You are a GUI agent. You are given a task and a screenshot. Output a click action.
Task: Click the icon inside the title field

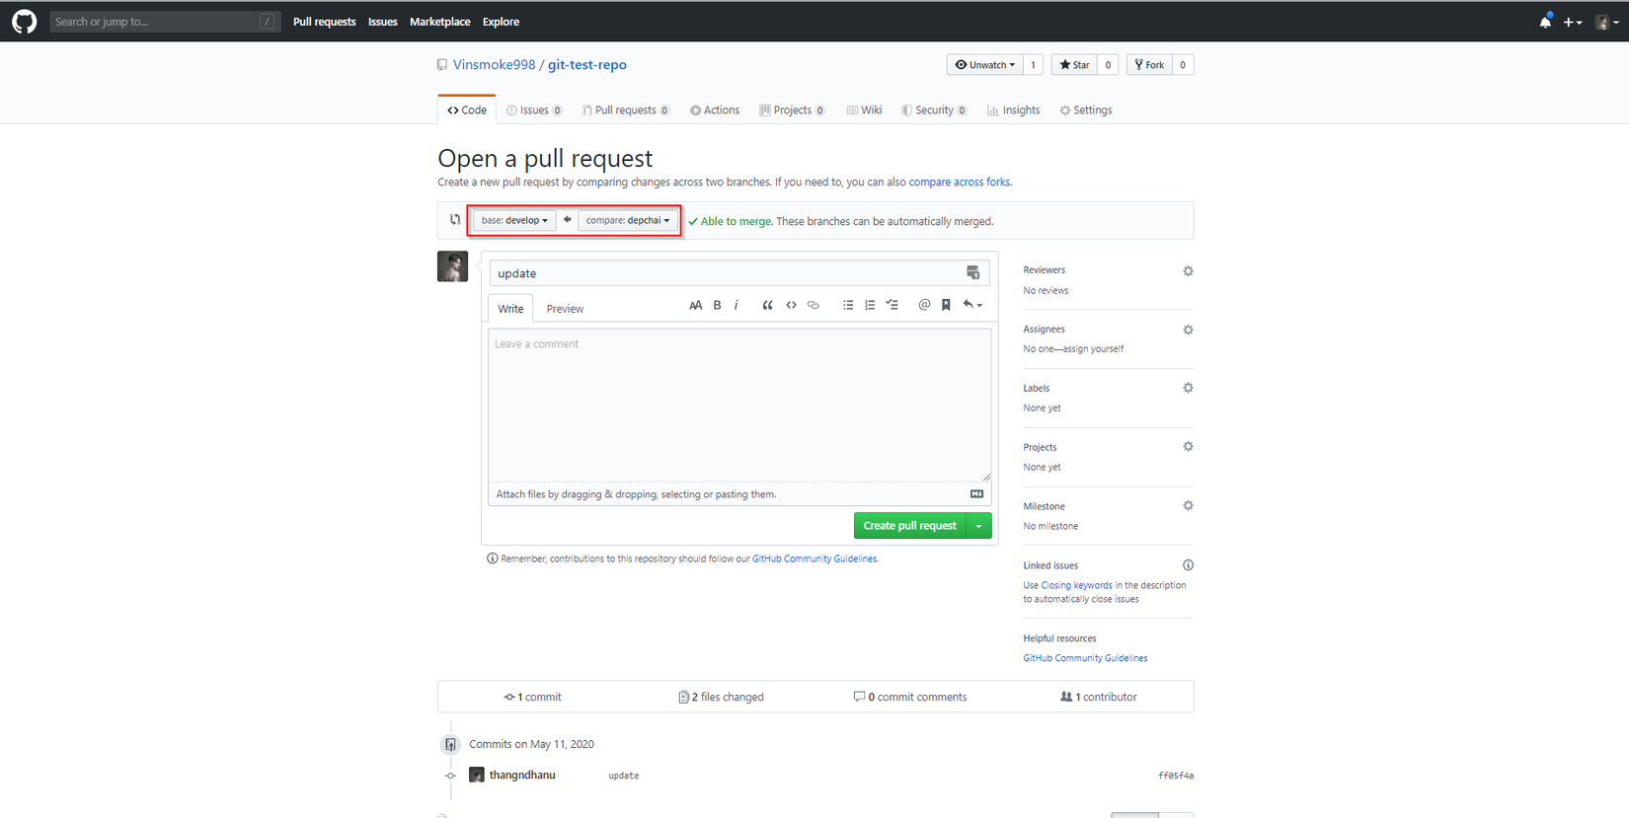tap(972, 273)
